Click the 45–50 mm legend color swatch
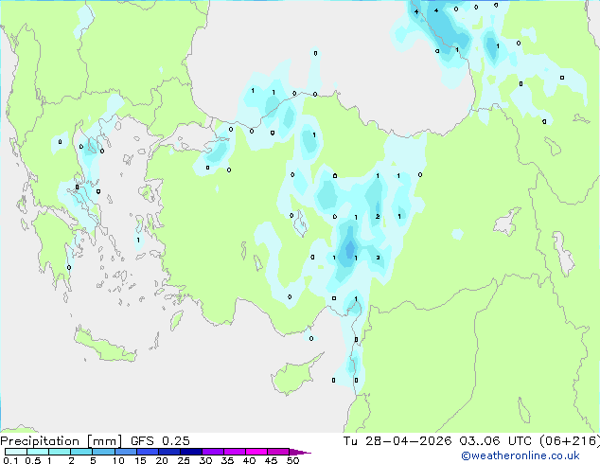The image size is (600, 464). tap(278, 452)
